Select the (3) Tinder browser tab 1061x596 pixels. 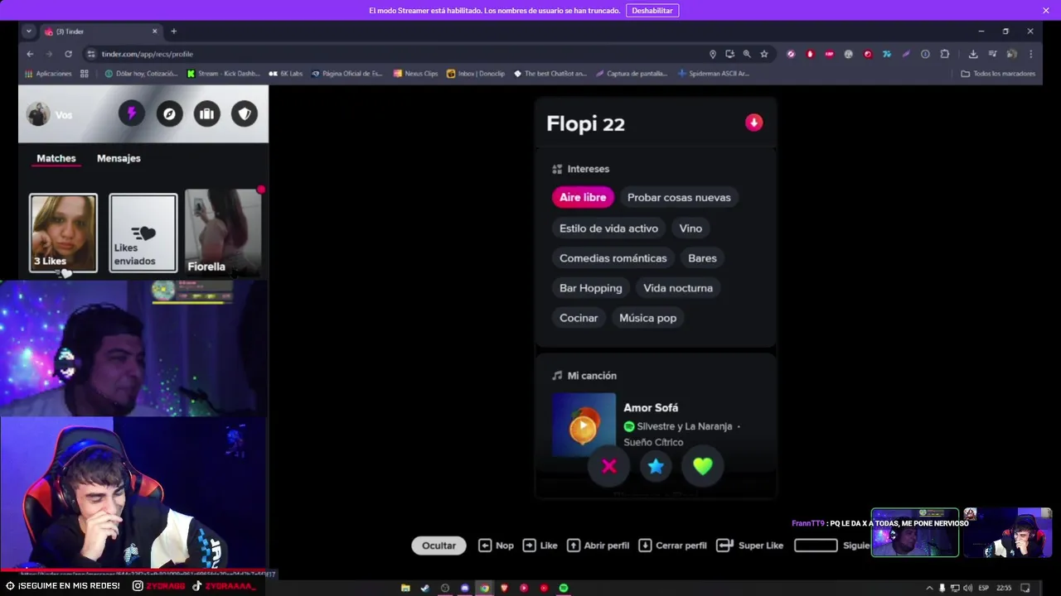click(98, 31)
